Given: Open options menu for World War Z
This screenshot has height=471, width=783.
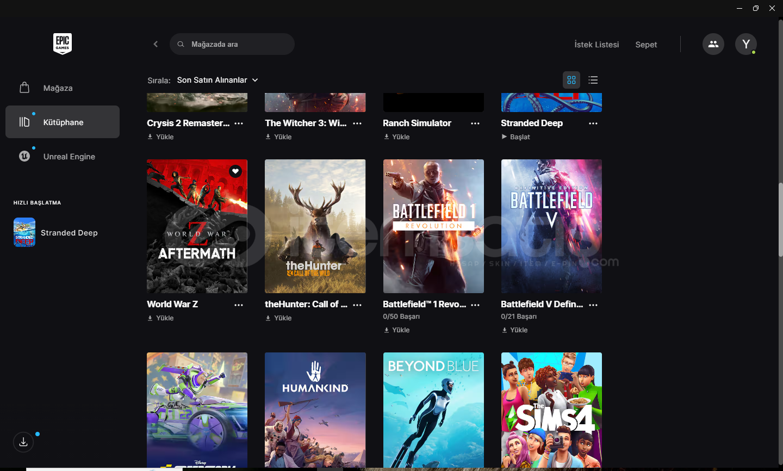Looking at the screenshot, I should (239, 305).
